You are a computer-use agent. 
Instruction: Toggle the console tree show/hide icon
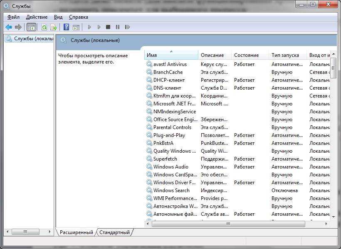(31, 27)
